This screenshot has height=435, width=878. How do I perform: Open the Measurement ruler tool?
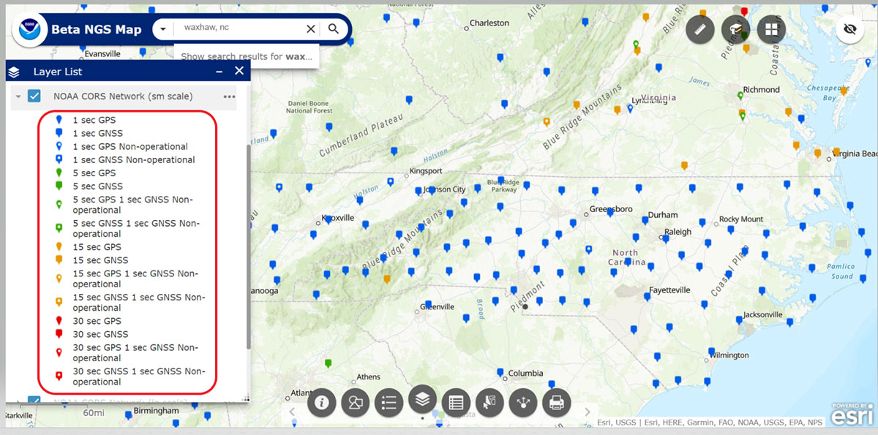700,30
